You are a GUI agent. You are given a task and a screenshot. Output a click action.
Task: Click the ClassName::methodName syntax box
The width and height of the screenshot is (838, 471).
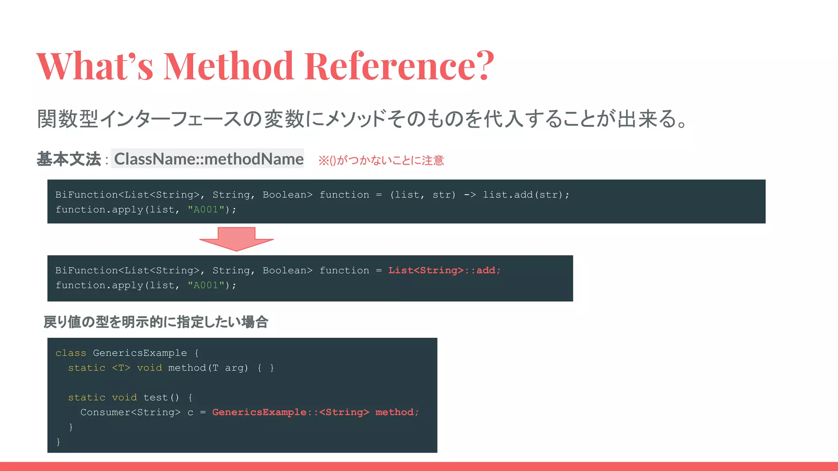point(207,159)
